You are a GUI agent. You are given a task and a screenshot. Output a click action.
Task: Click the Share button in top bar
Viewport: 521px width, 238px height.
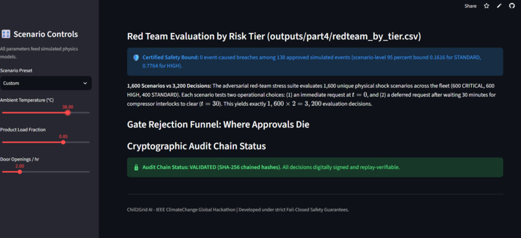click(x=470, y=6)
